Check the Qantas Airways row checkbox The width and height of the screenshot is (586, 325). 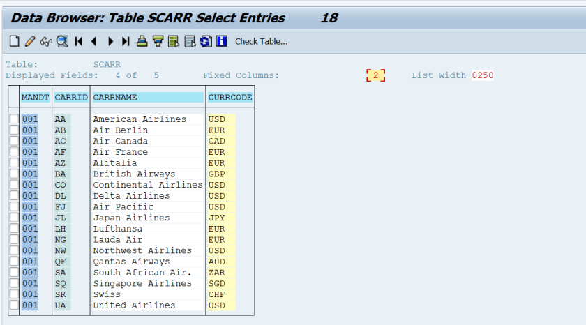pos(14,261)
